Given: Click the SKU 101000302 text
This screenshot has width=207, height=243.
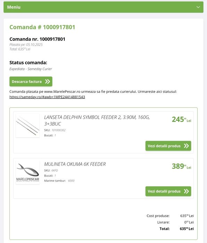Looking at the screenshot, I should 55,130.
